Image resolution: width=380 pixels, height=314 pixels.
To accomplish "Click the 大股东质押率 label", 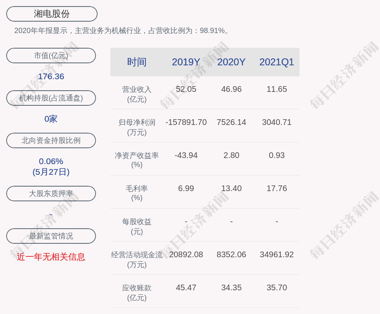I will 51,194.
